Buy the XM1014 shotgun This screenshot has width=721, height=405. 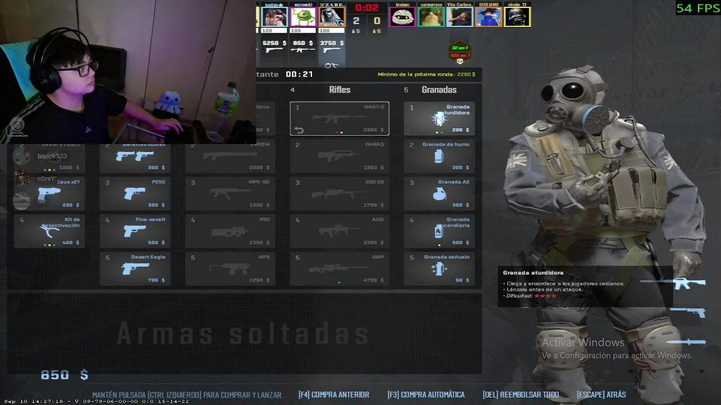[230, 157]
